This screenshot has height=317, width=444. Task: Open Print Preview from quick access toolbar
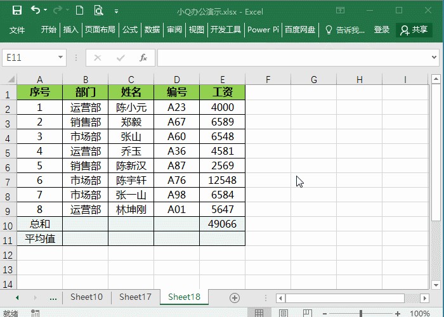[98, 11]
